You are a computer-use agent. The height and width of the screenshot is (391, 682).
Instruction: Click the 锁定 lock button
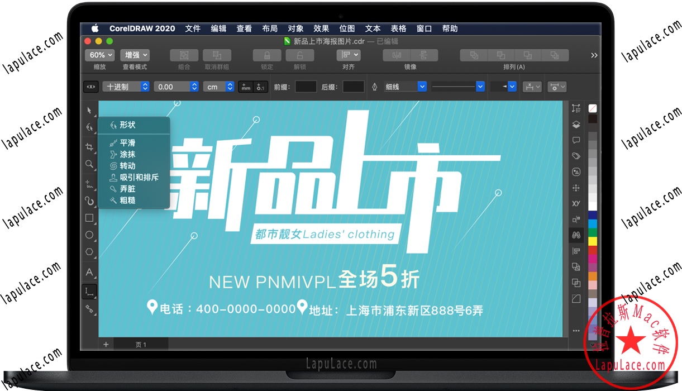tap(266, 55)
